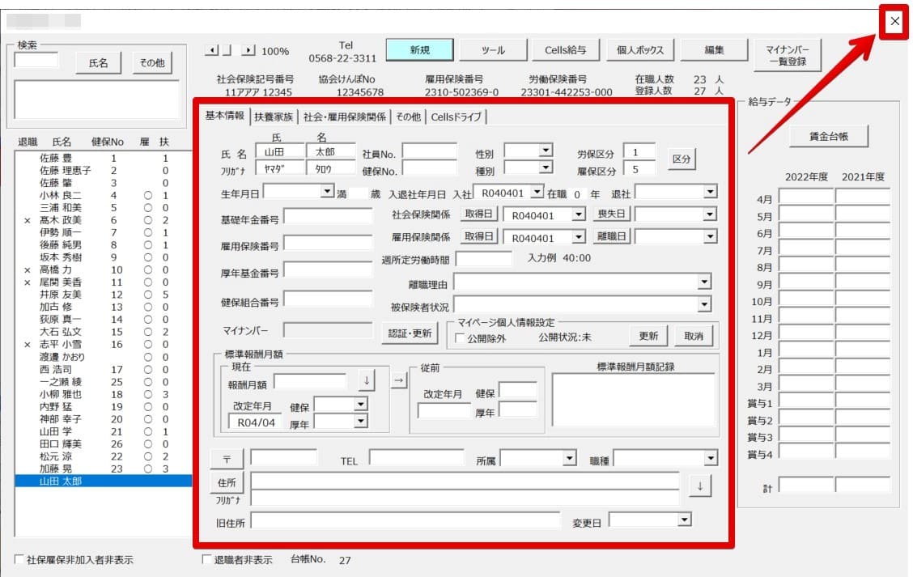Screen dimensions: 913x577
Task: Switch to the 社会・雇用保険関係 tab
Action: point(345,117)
